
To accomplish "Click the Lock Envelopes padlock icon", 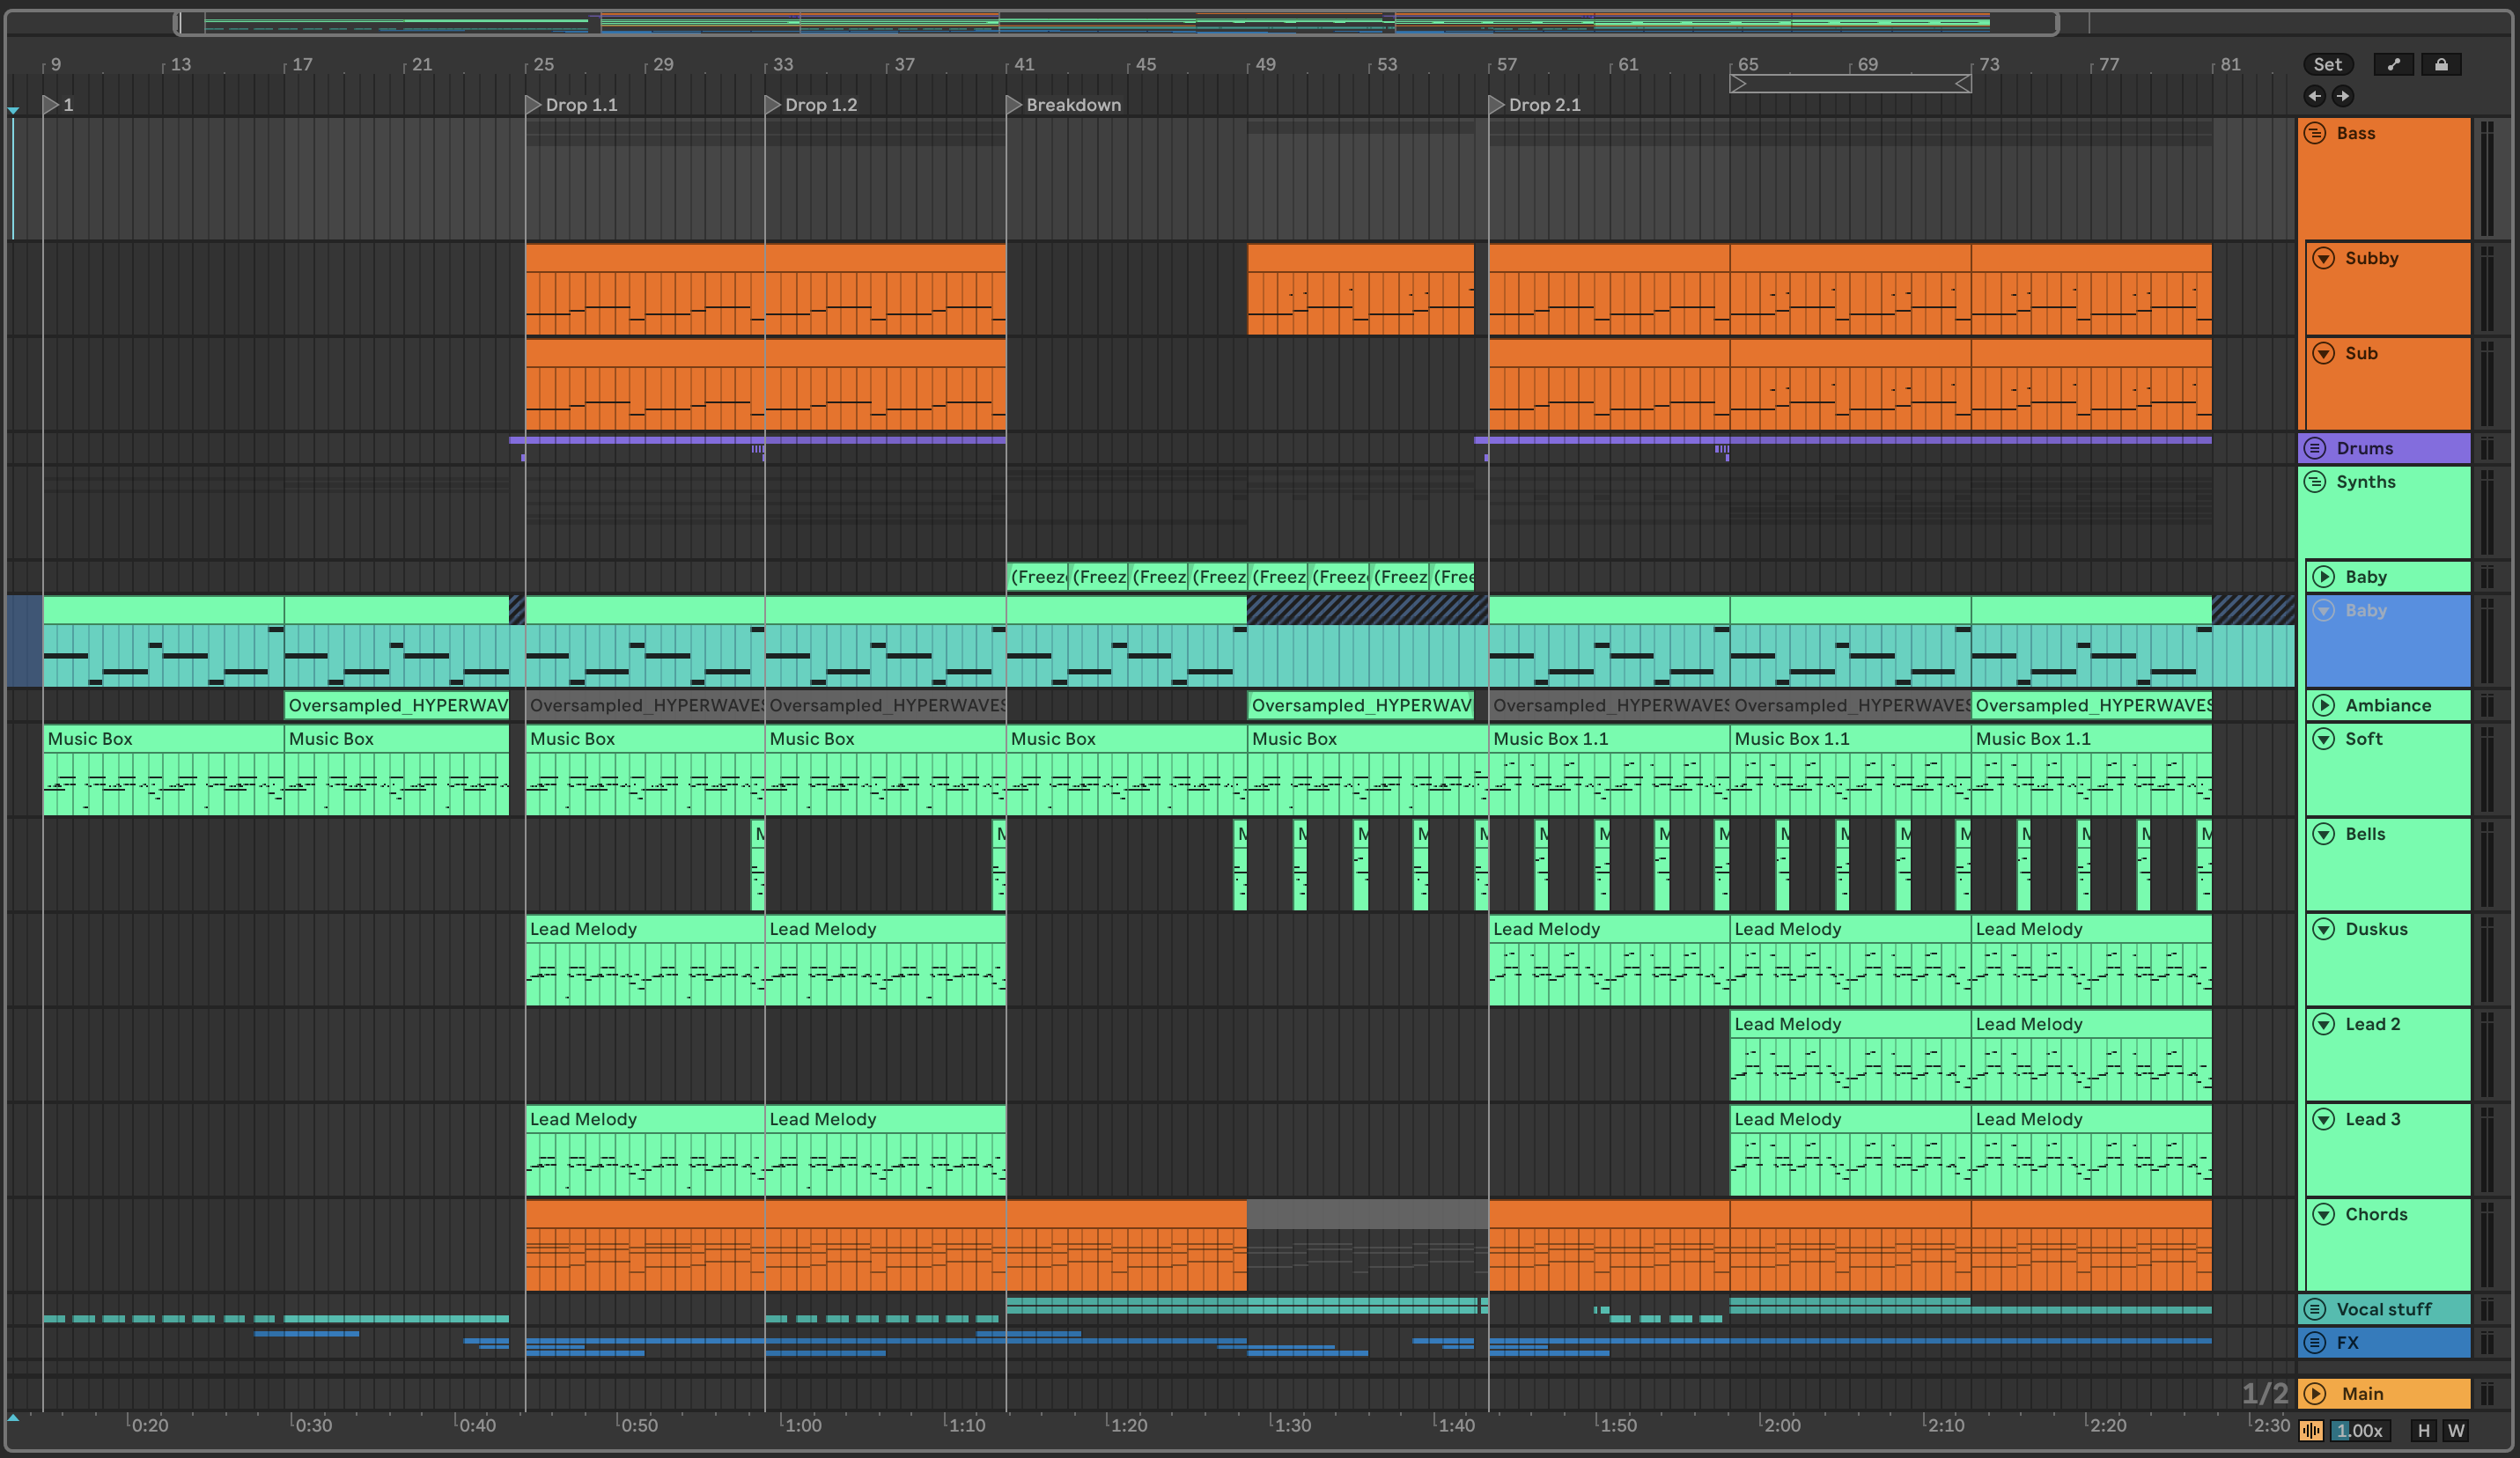I will tap(2441, 65).
